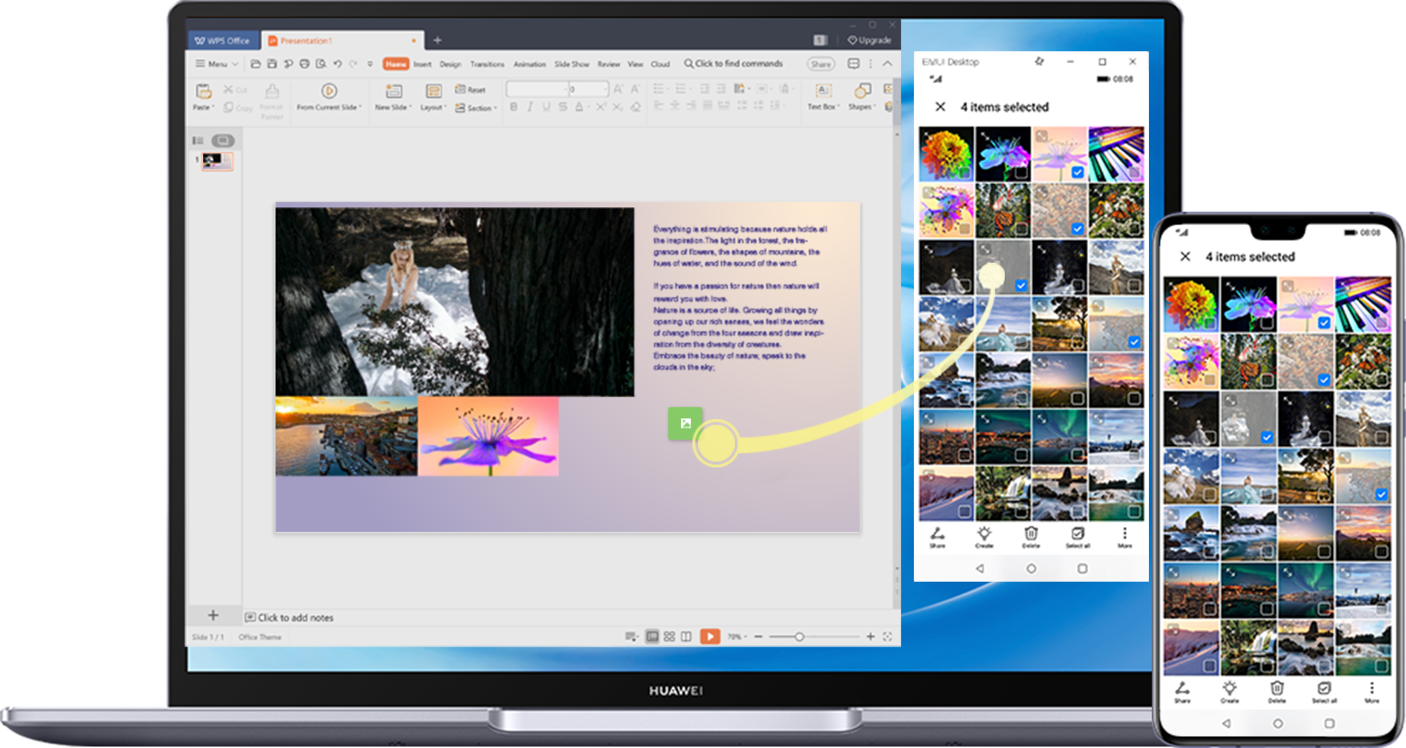The image size is (1406, 748).
Task: Uncheck pale lilac flower photo in EMUI Desktop
Action: coord(1078,172)
